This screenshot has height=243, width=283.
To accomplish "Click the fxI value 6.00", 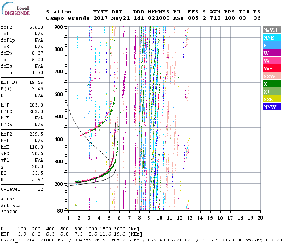I will tap(38, 60).
